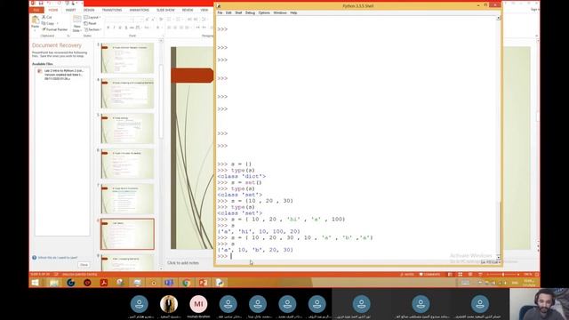Click Copy in the Clipboard group
The height and width of the screenshot is (320, 569).
coord(48,23)
